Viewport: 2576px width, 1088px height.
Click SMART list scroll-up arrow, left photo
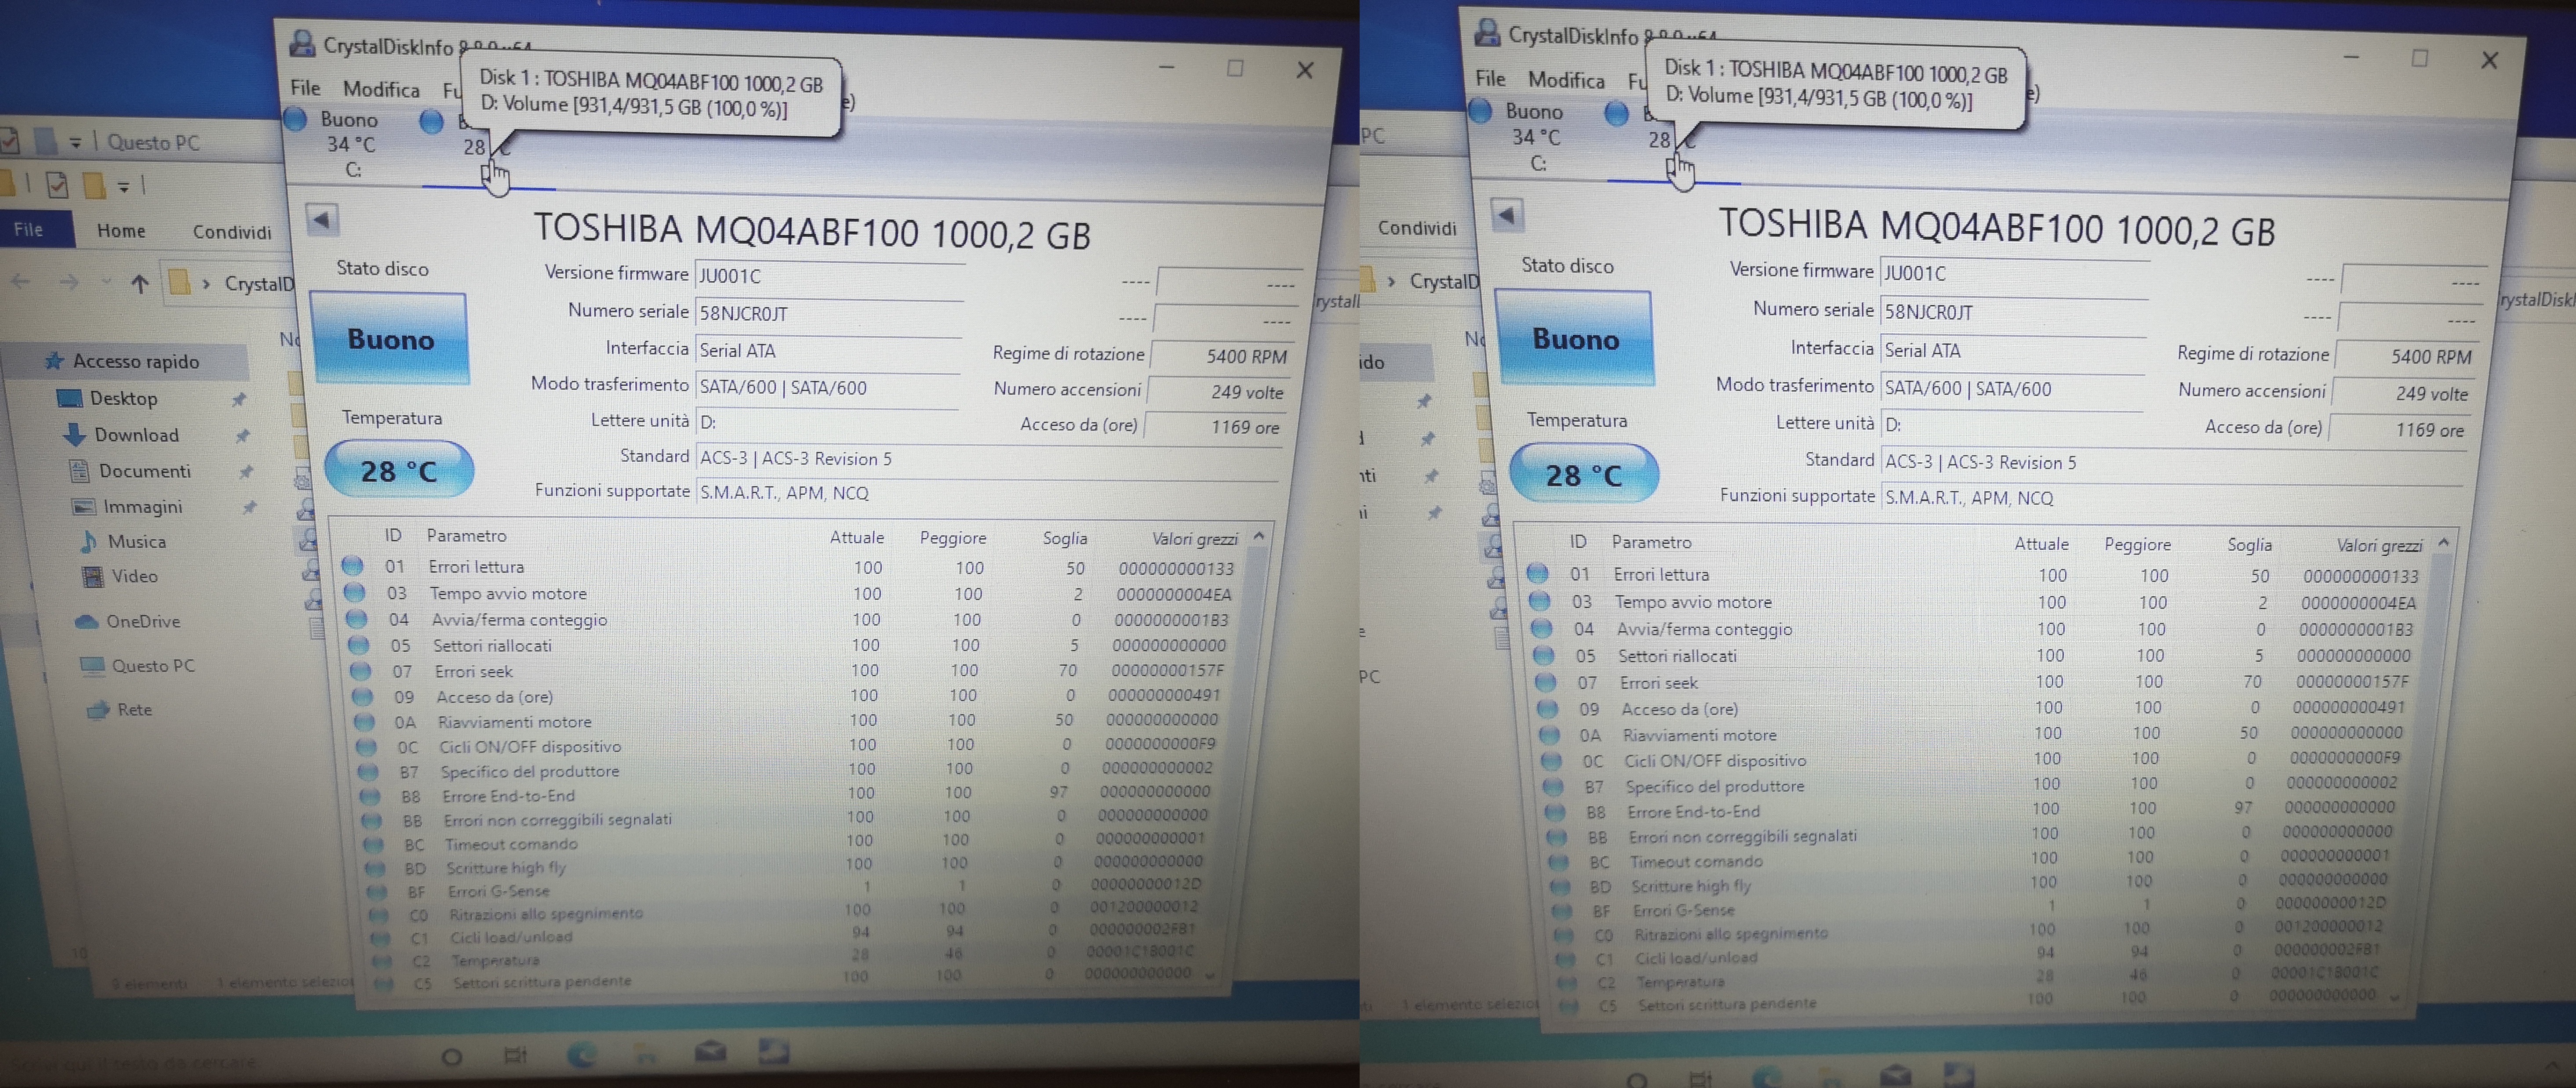coord(1259,537)
